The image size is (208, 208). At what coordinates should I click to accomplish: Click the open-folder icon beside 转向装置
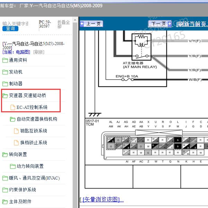click(5, 155)
